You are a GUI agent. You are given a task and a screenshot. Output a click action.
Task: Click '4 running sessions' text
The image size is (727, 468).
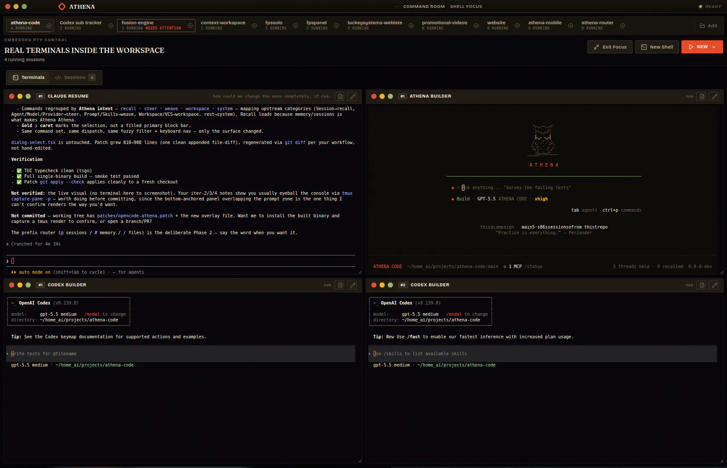(x=25, y=60)
